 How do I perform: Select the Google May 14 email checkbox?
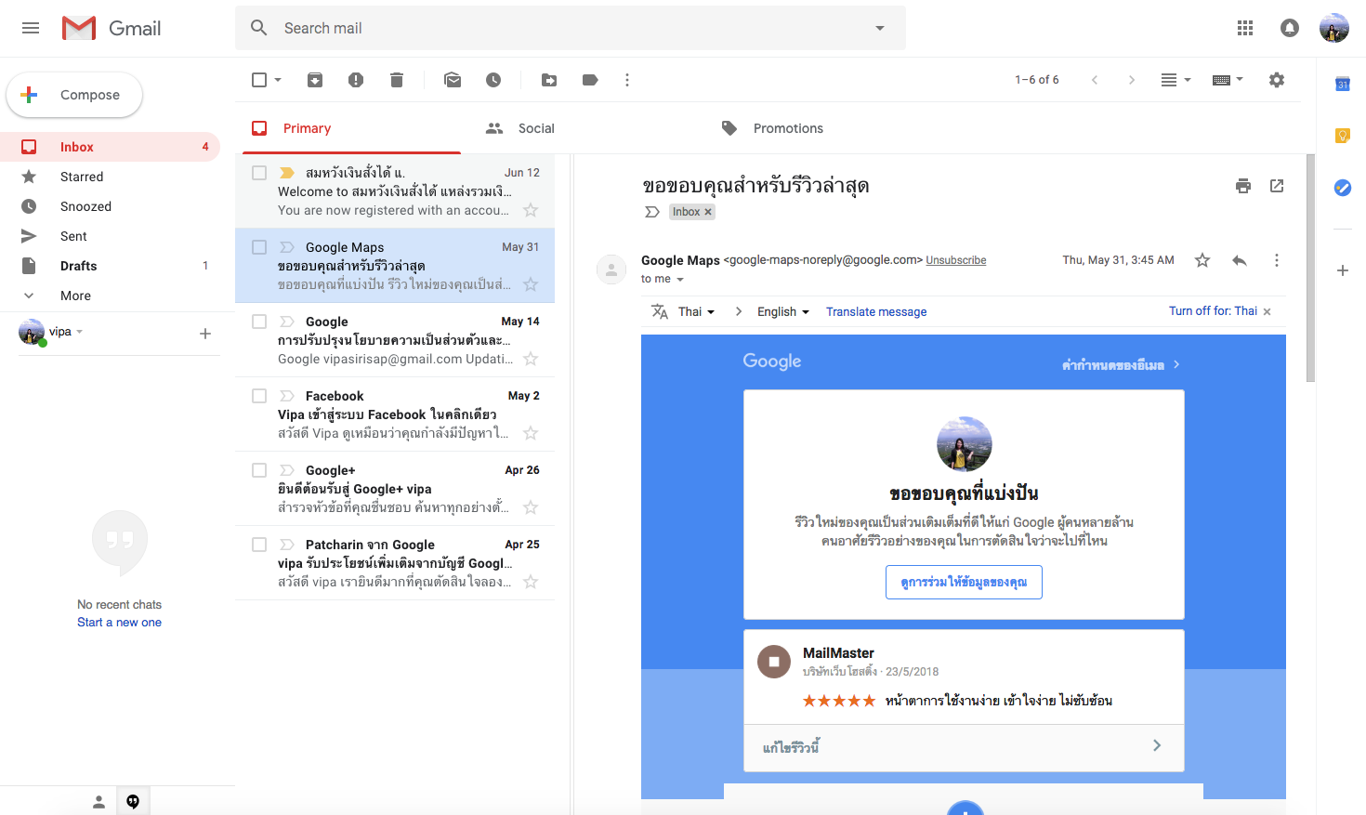click(259, 322)
